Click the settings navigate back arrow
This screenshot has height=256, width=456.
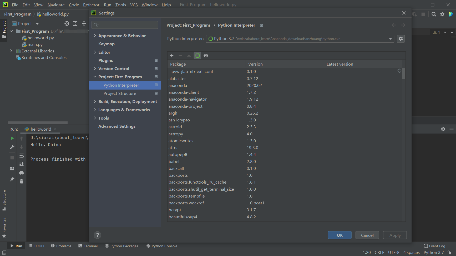394,25
